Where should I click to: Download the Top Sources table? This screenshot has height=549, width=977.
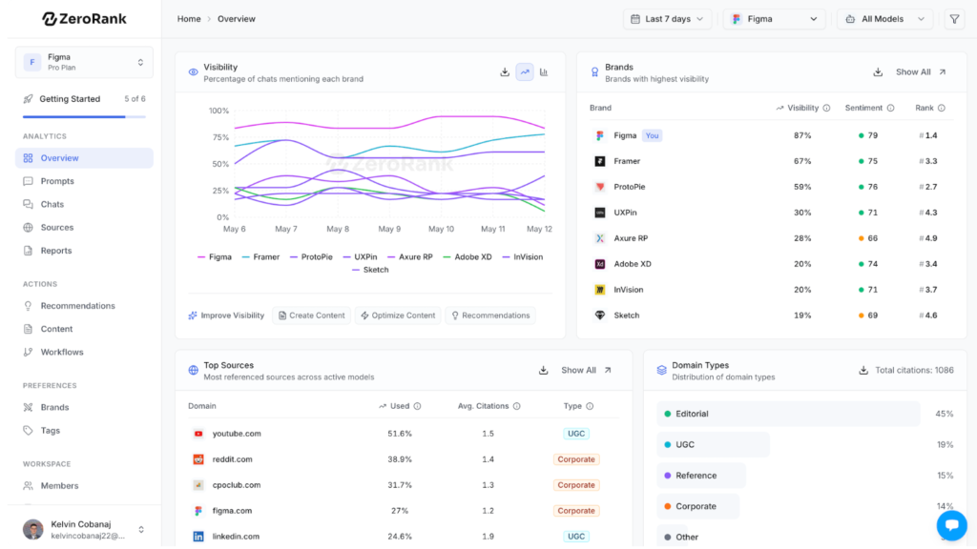coord(543,371)
